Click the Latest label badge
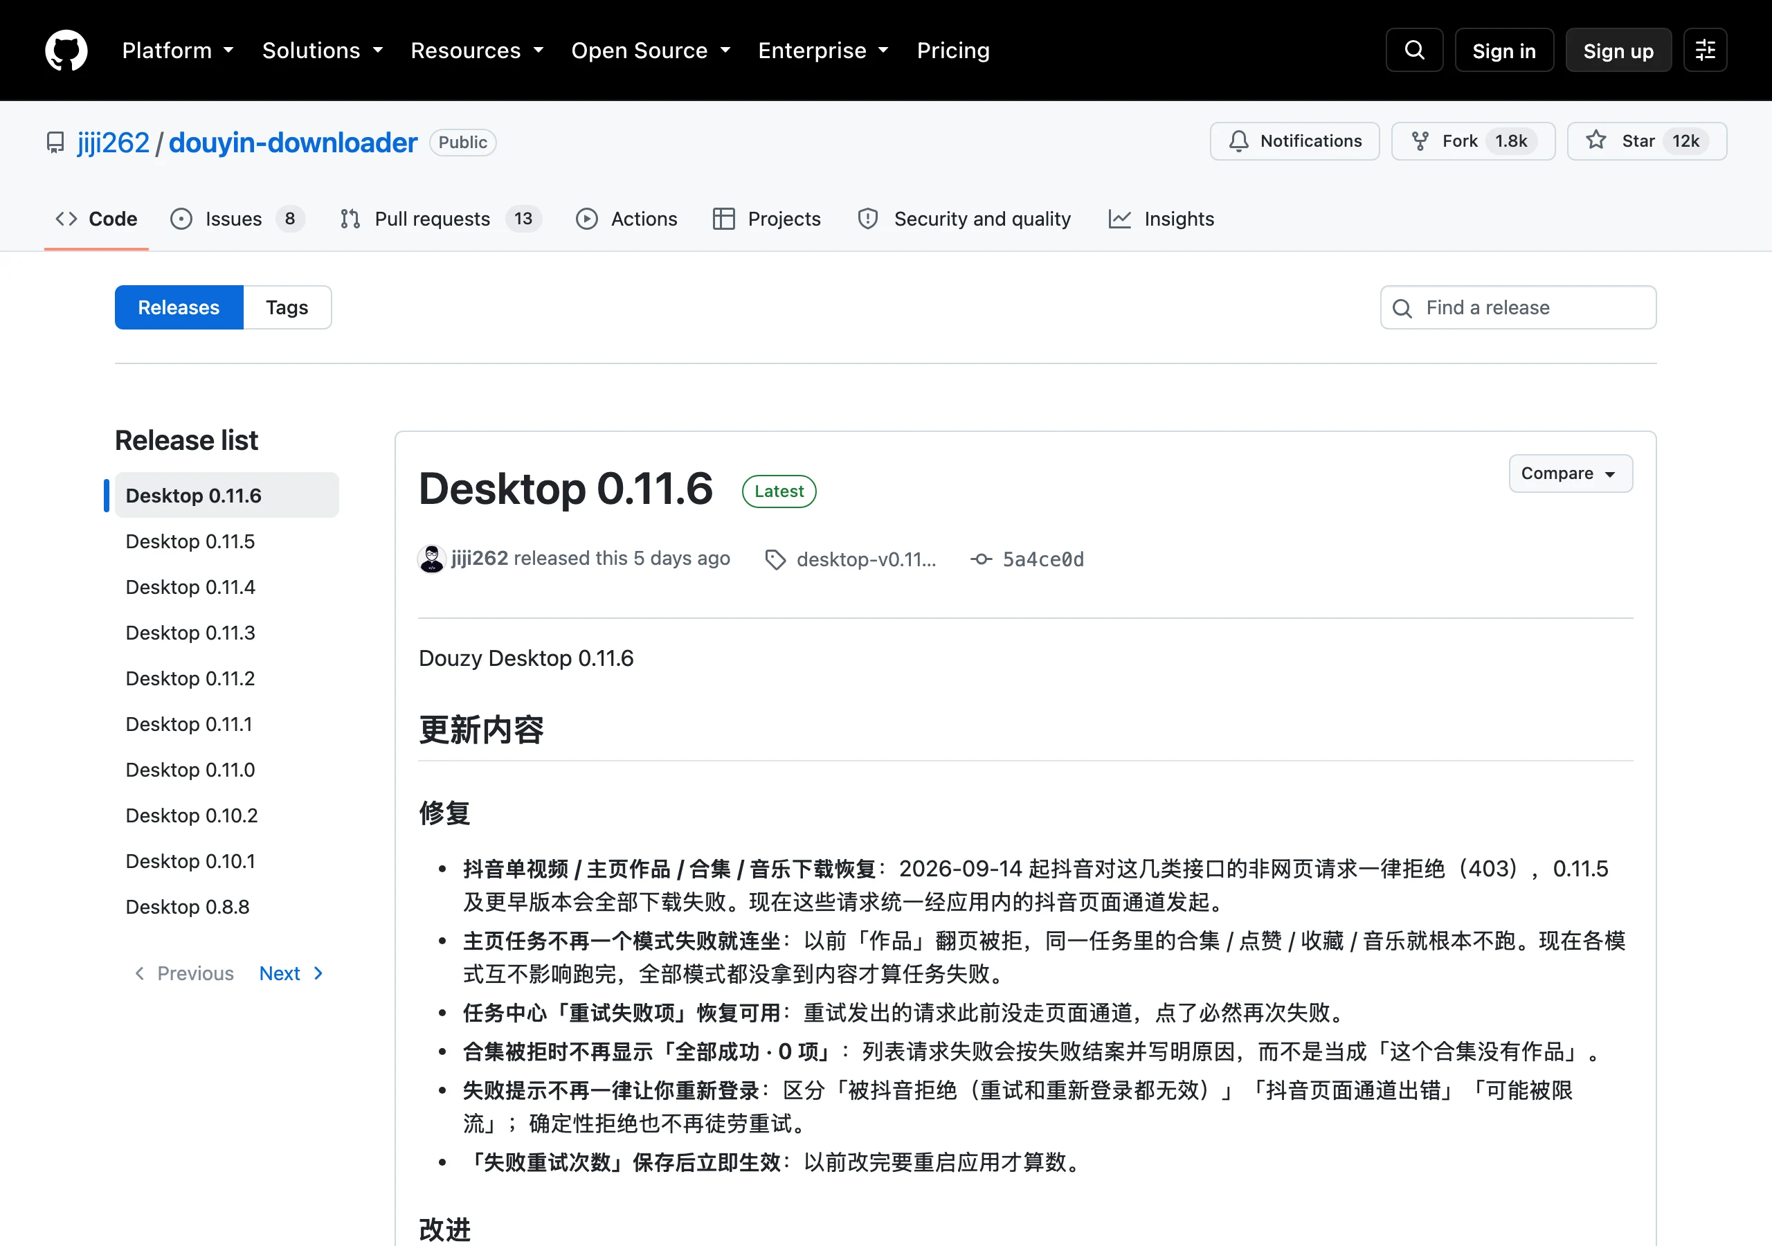 [x=779, y=491]
